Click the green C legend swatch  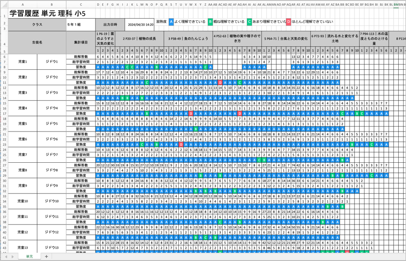point(249,22)
